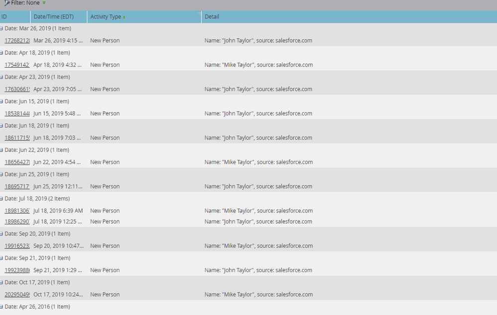Click the filter funnel icon
The width and height of the screenshot is (497, 315).
pos(6,3)
